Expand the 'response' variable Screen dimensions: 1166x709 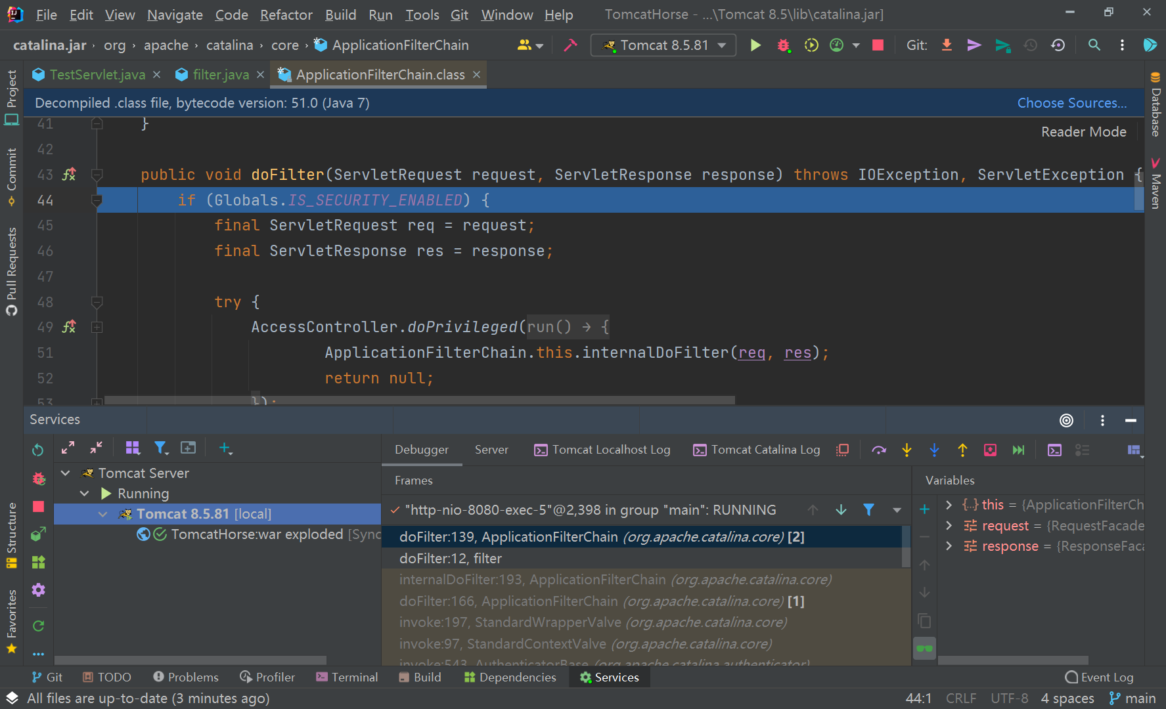coord(949,546)
